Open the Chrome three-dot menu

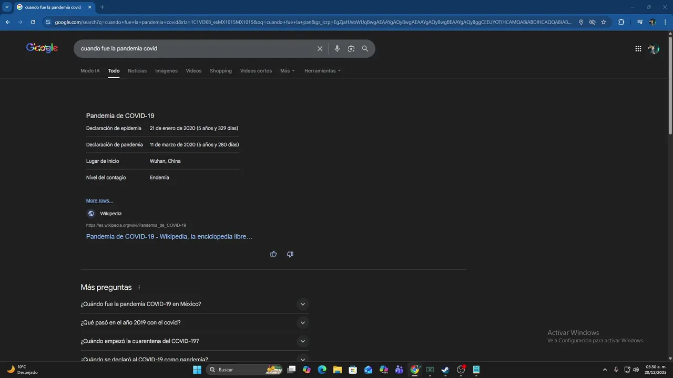[665, 22]
